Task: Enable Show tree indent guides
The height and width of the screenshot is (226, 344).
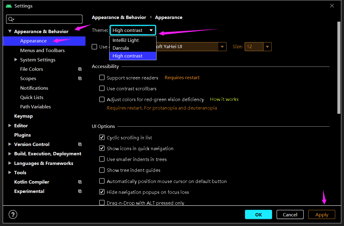Action: click(102, 170)
